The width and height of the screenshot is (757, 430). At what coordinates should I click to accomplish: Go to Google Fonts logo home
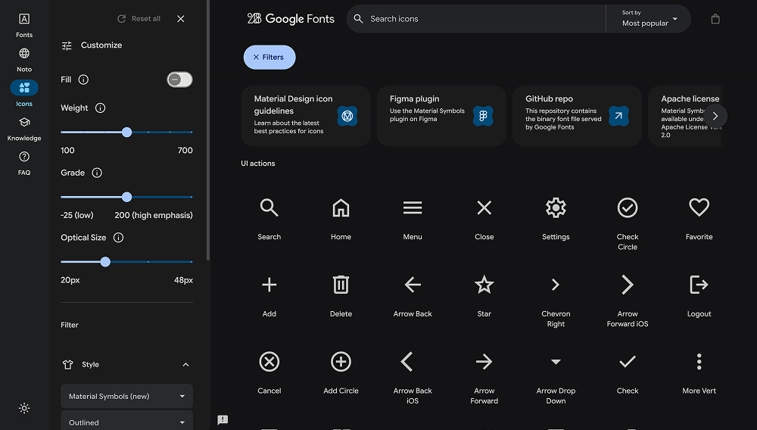click(291, 19)
